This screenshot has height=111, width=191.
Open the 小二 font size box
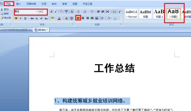point(42,12)
